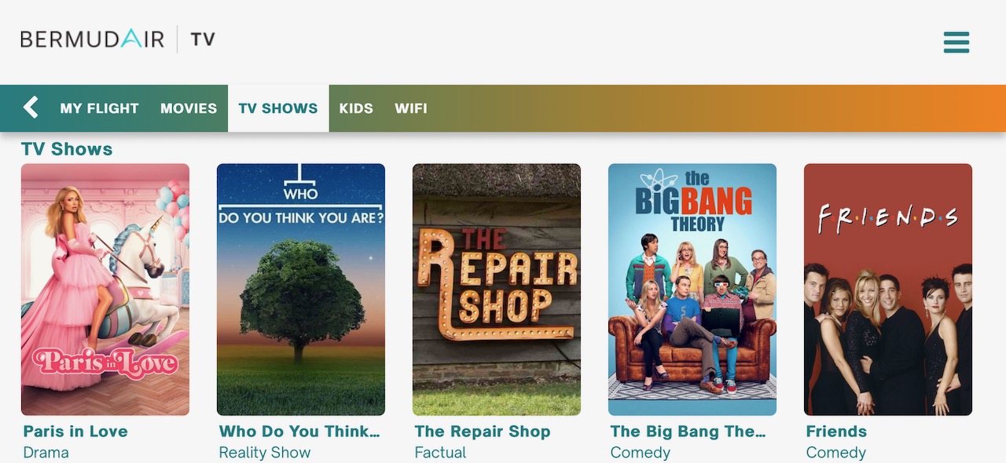Click the Who Do You Think… title
The height and width of the screenshot is (463, 1006).
click(299, 432)
